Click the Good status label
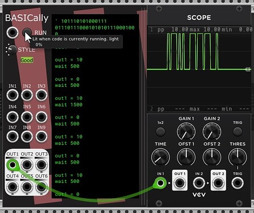Screen dimensions: 254x213 click(x=27, y=60)
